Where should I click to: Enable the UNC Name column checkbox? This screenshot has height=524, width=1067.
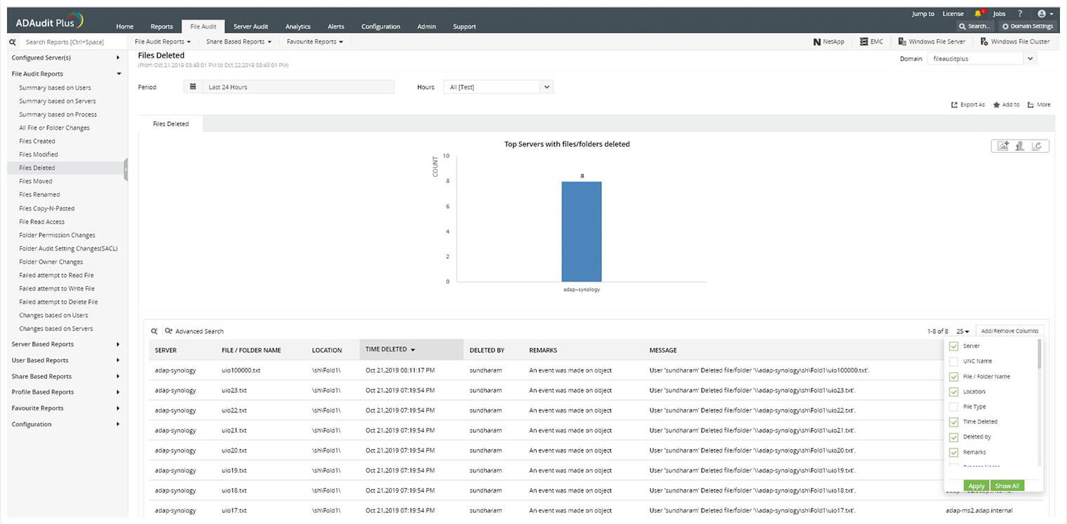[x=953, y=361]
